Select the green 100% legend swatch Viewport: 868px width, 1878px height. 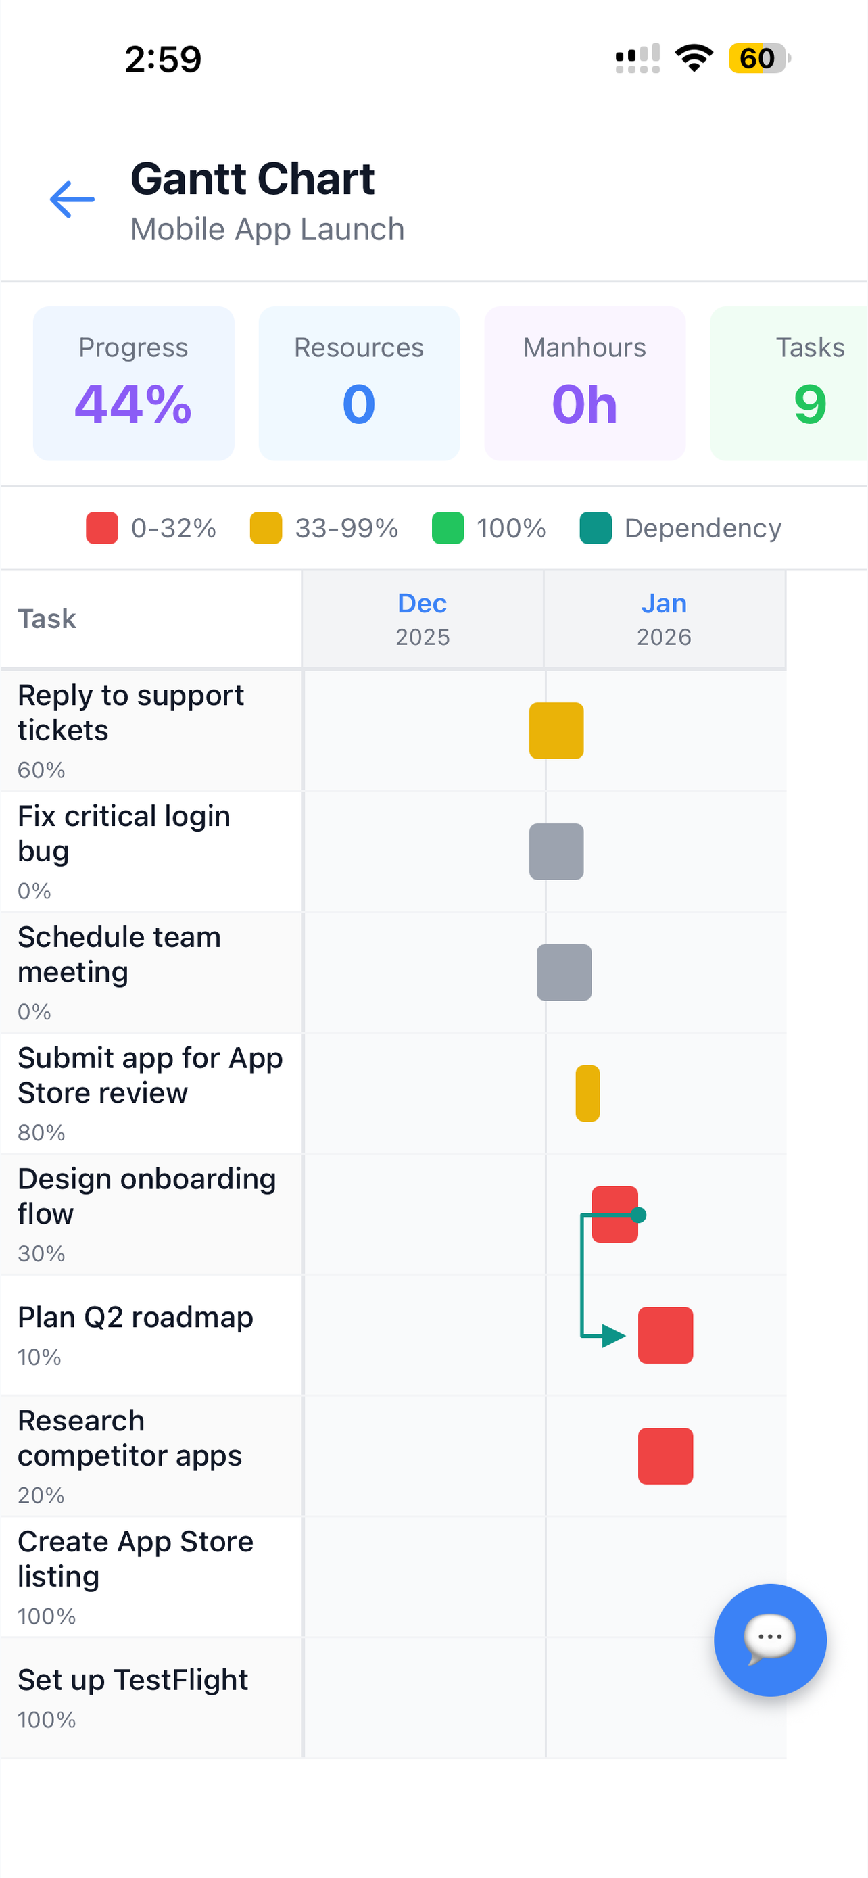coord(448,528)
